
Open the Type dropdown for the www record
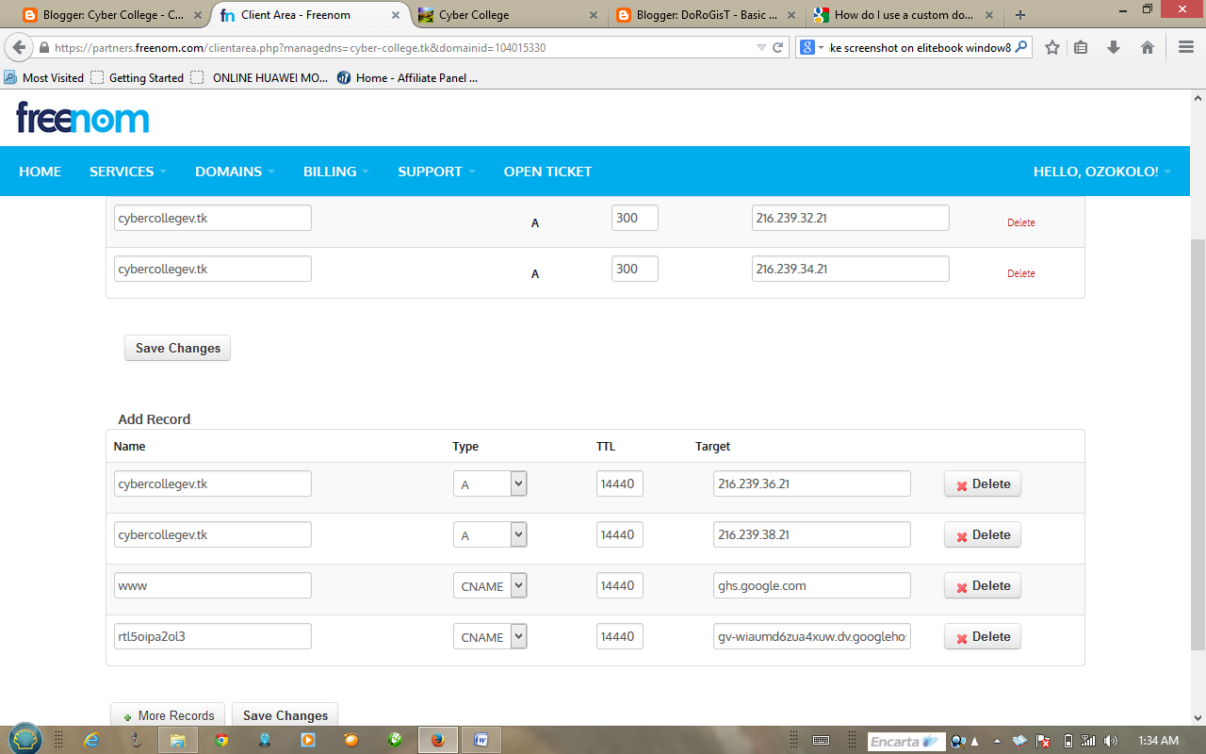490,585
